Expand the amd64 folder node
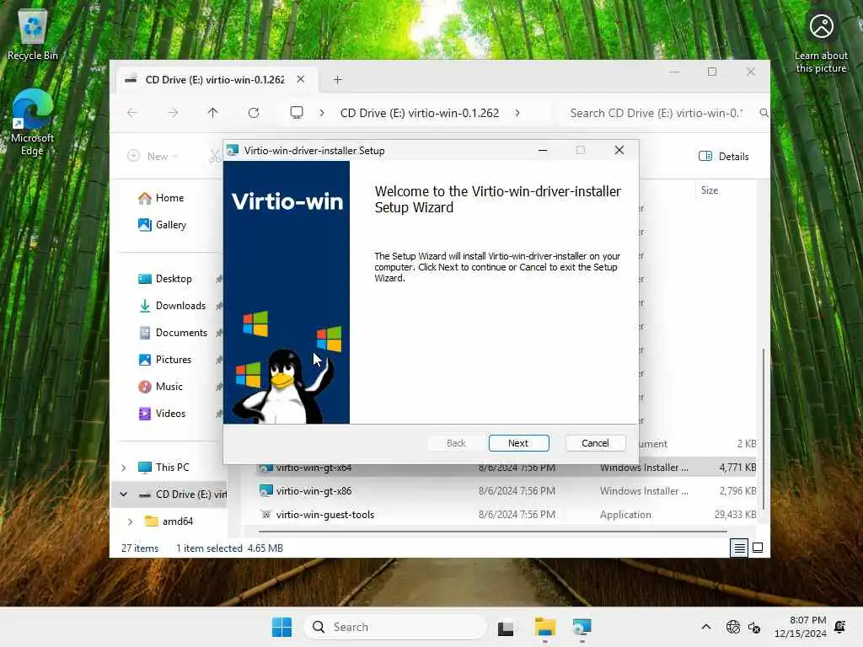The height and width of the screenshot is (647, 863). 131,521
